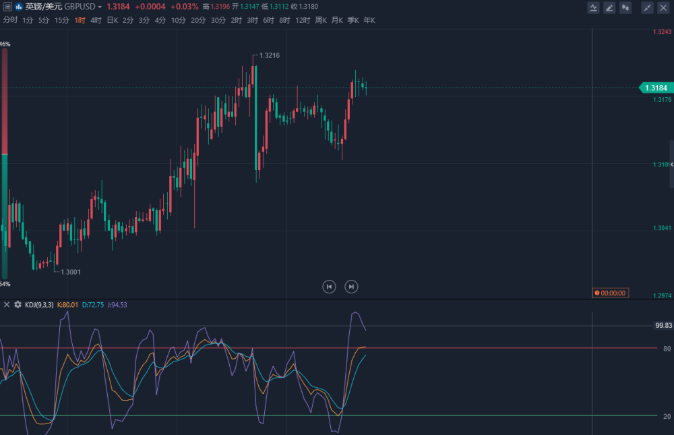Click the current price tag 1.3184

pyautogui.click(x=656, y=88)
